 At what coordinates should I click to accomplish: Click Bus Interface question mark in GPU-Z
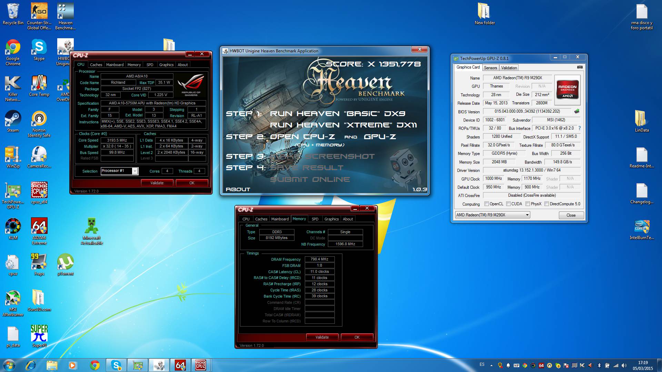[580, 128]
